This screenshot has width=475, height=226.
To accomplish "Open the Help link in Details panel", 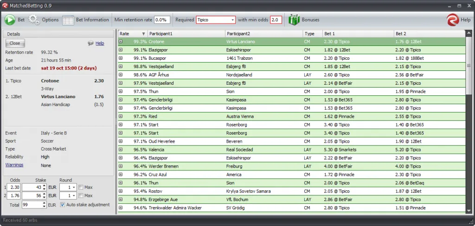I will 100,43.
